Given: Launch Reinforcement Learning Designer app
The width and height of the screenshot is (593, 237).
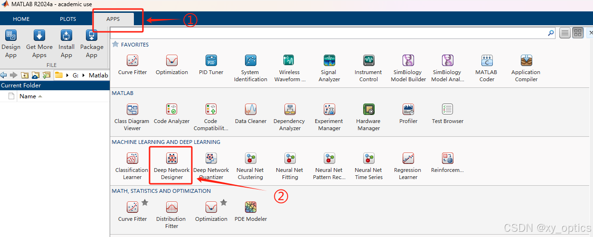Looking at the screenshot, I should [448, 162].
